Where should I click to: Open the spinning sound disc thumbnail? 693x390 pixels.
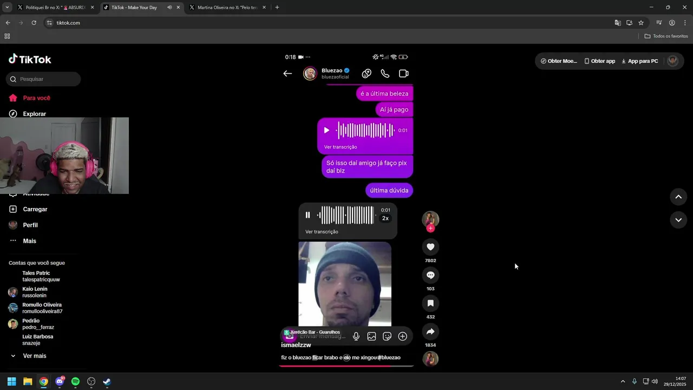click(430, 359)
